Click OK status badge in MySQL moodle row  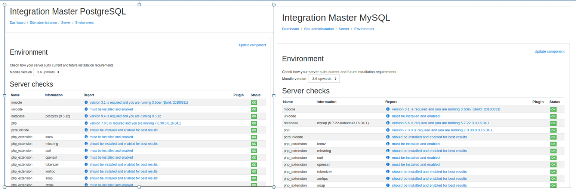click(553, 109)
